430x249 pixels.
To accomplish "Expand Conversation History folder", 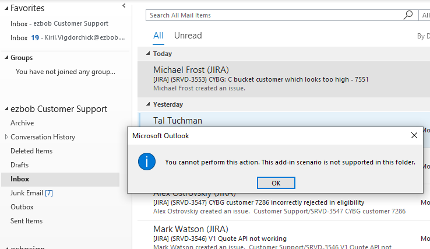I will coord(6,136).
